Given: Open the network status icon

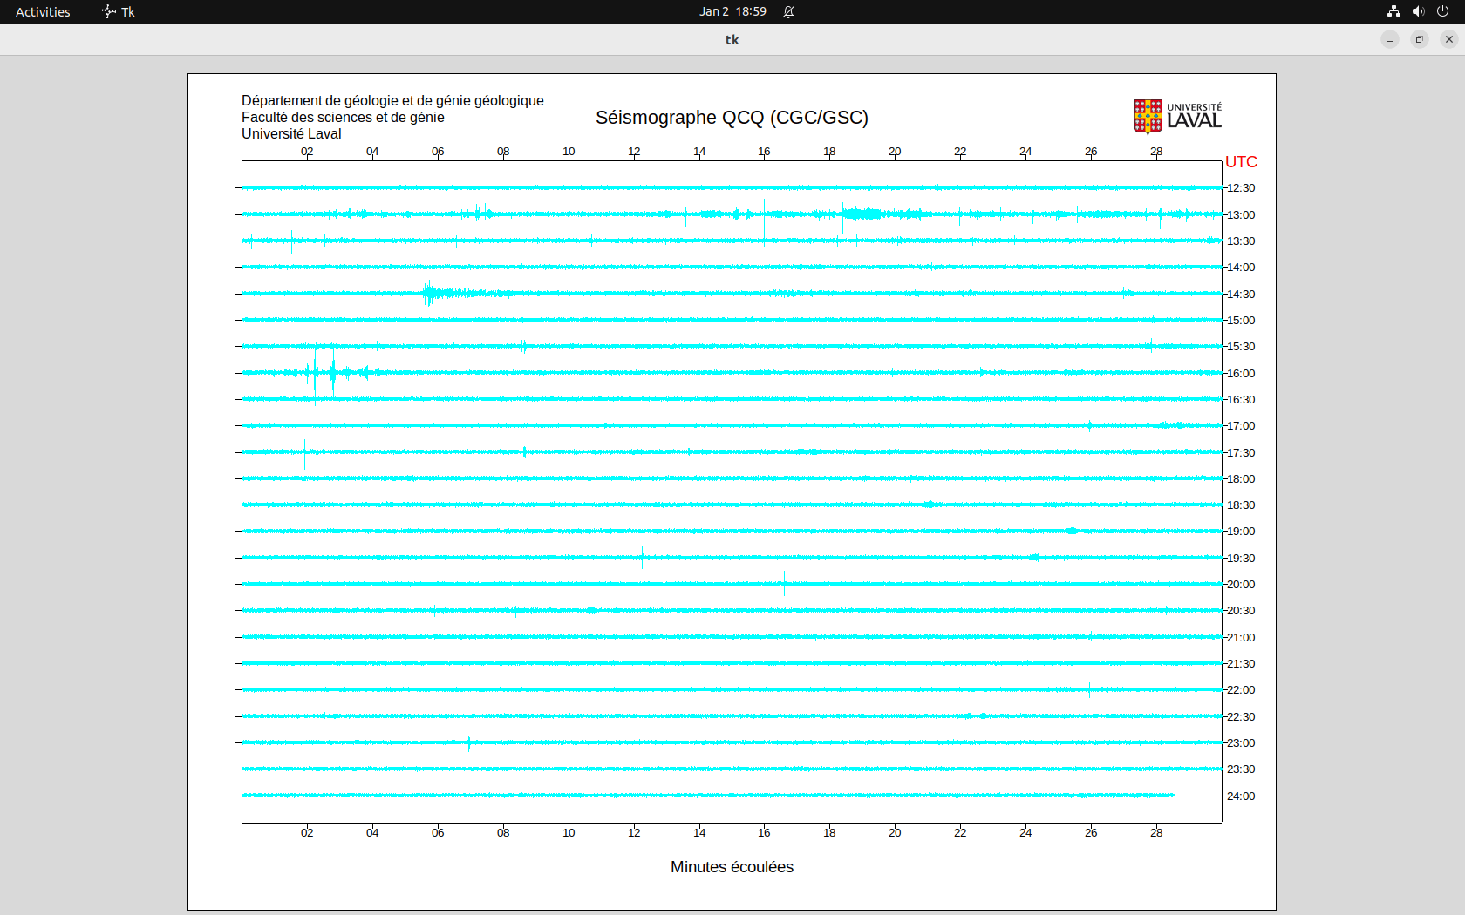Looking at the screenshot, I should pyautogui.click(x=1393, y=11).
